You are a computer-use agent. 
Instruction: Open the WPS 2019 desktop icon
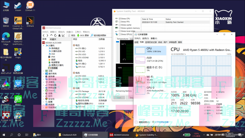tap(18, 85)
